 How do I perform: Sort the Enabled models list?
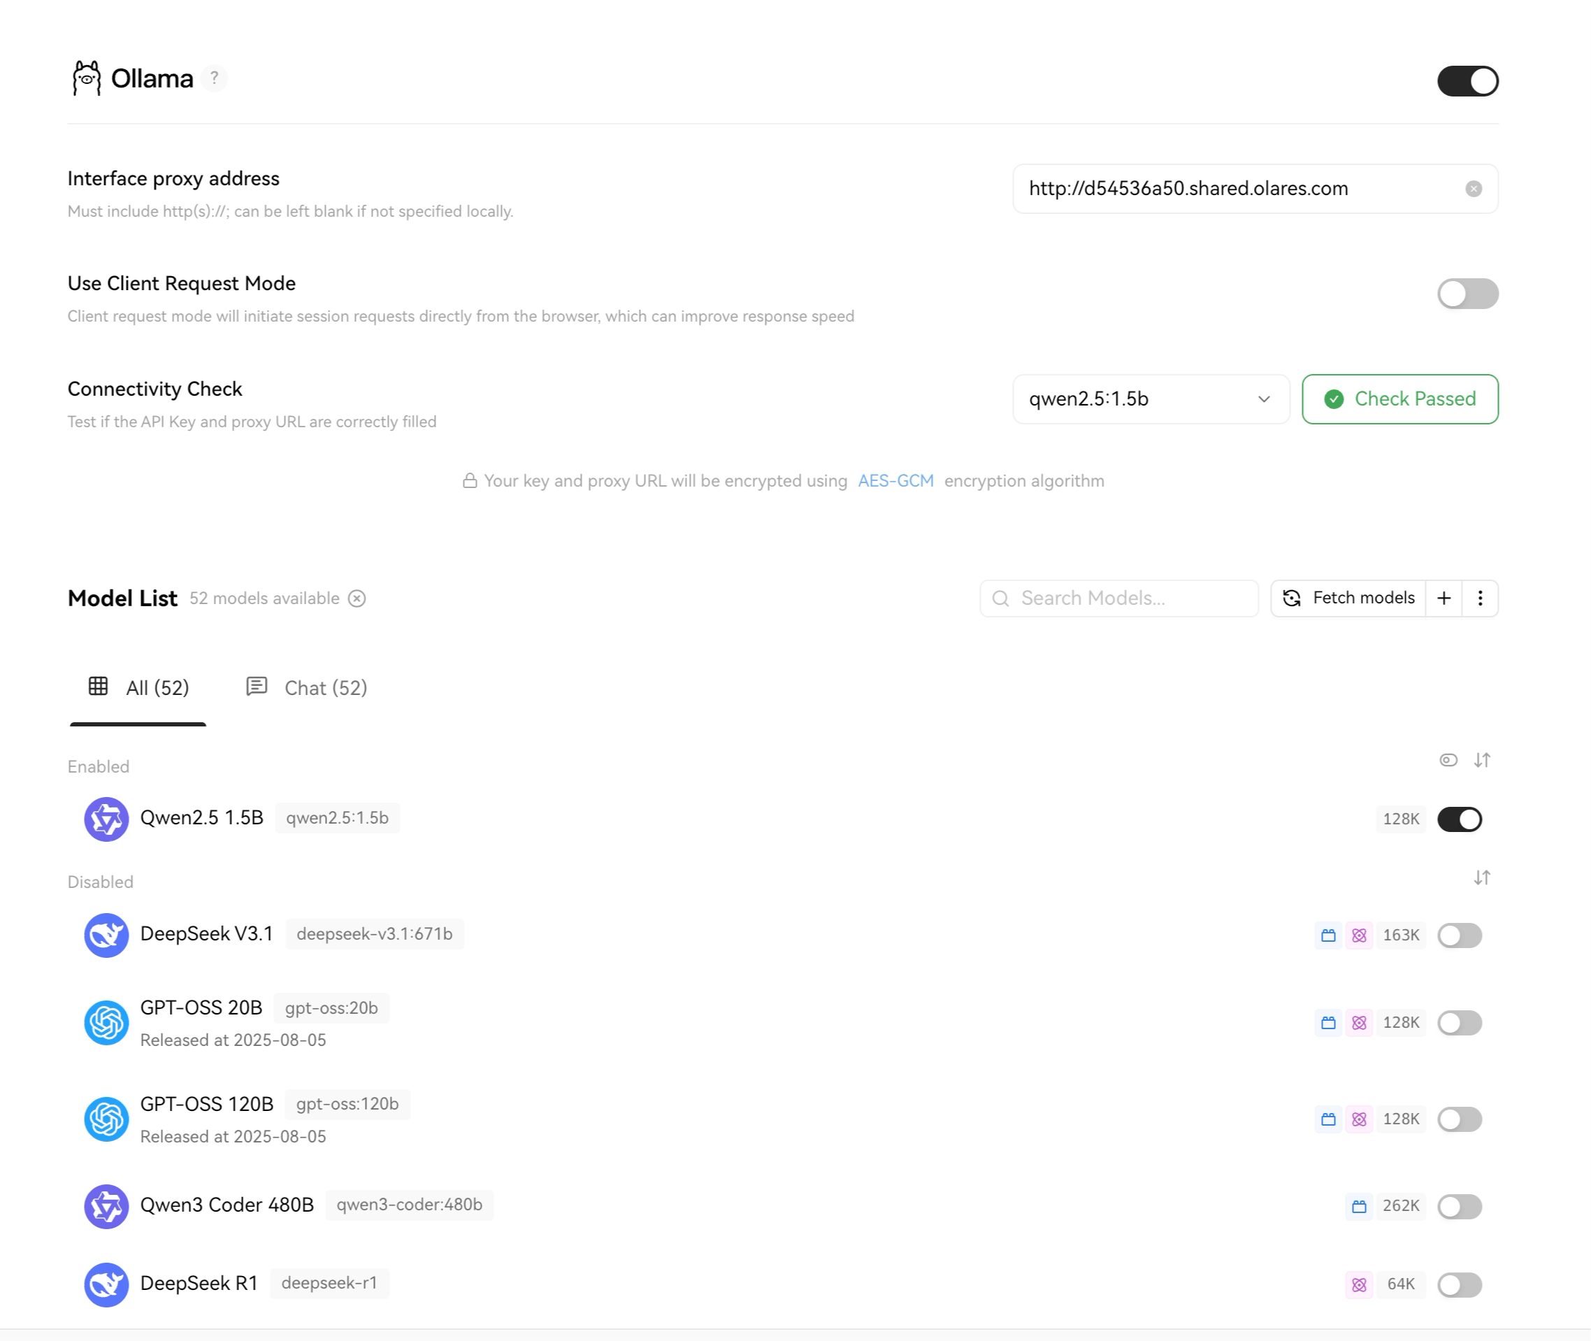tap(1481, 760)
